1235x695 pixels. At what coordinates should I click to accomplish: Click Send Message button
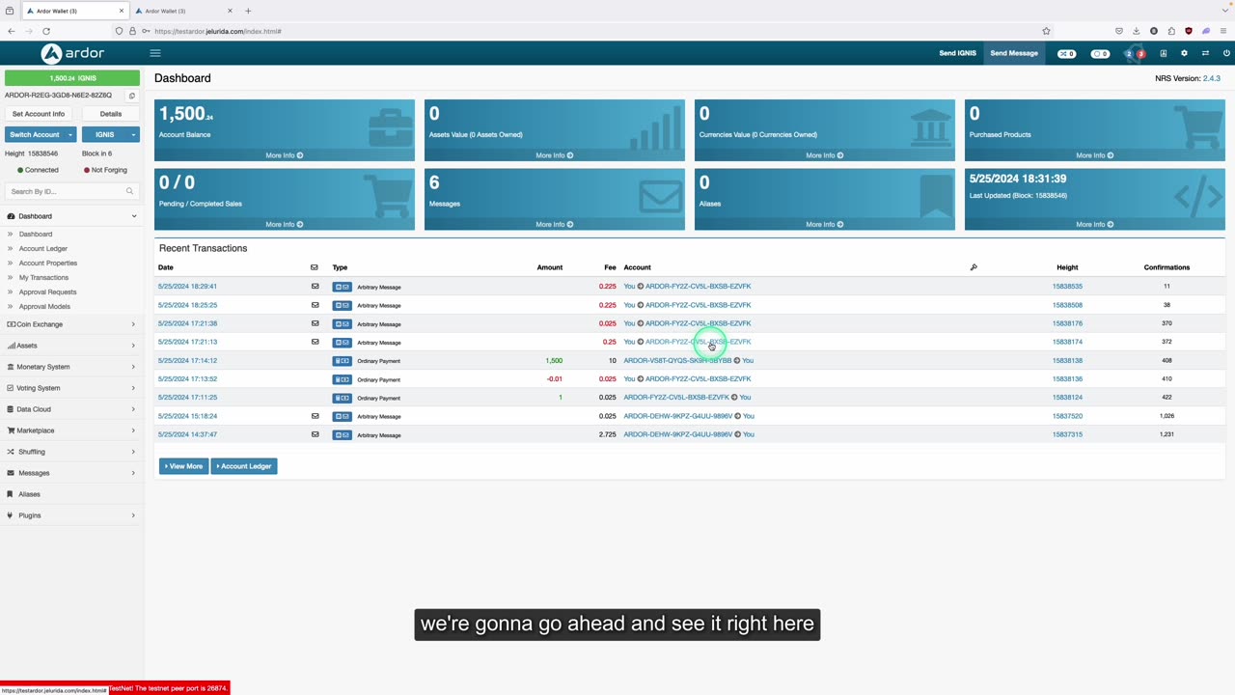1014,53
